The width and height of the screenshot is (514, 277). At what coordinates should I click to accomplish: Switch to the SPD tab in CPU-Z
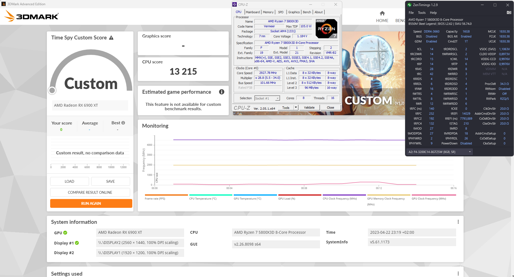pyautogui.click(x=281, y=12)
